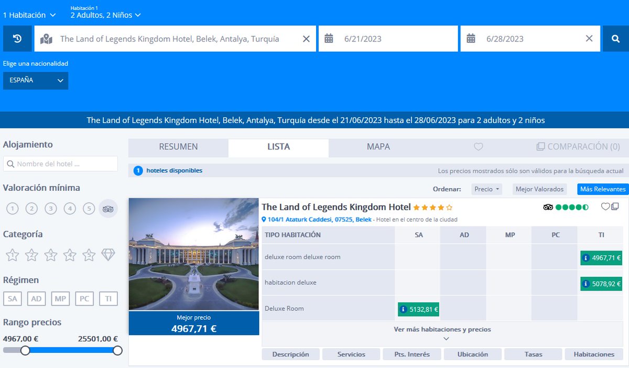Add hotel to comparison icon
629x368 pixels.
[x=615, y=207]
